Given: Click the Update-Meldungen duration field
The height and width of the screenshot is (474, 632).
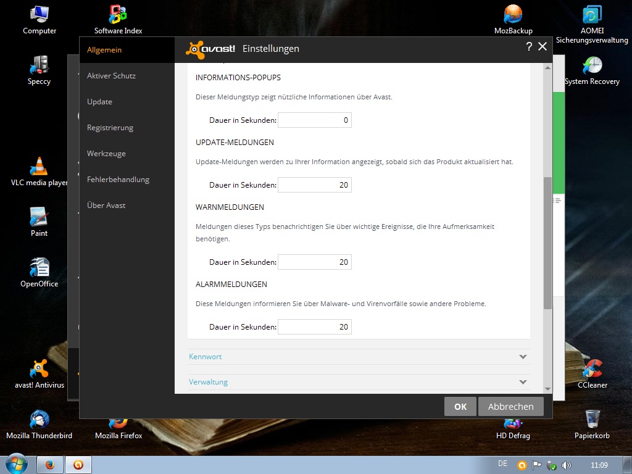Looking at the screenshot, I should (315, 185).
